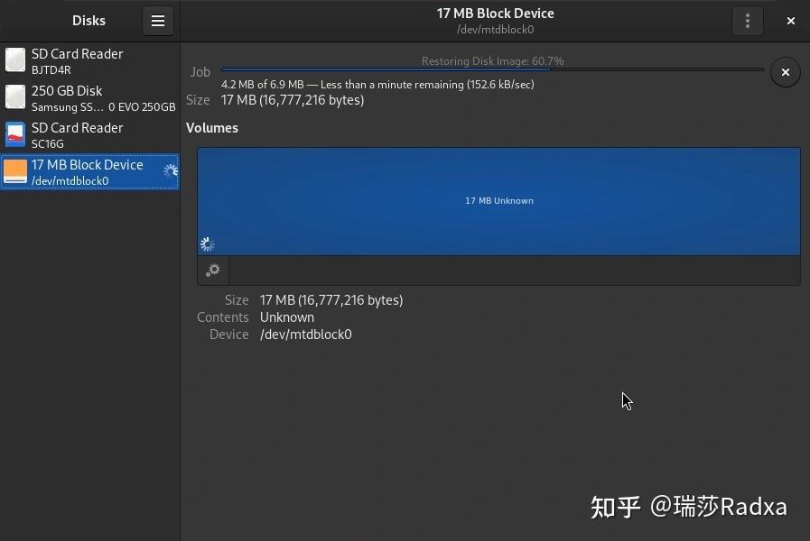Click the 'Restoring Disk Image: 60.7%' label
Viewport: 810px width, 541px height.
pyautogui.click(x=492, y=60)
